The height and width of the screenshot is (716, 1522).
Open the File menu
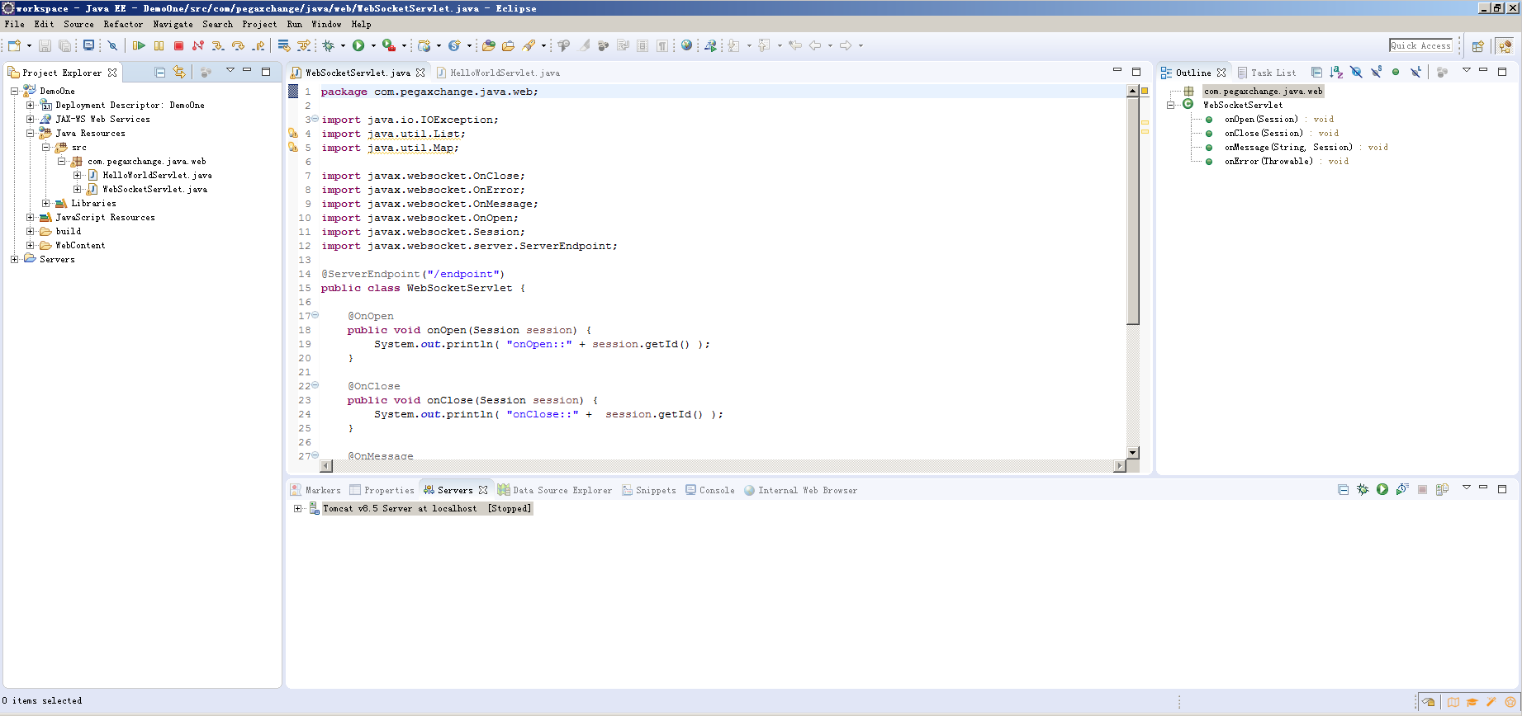[14, 24]
